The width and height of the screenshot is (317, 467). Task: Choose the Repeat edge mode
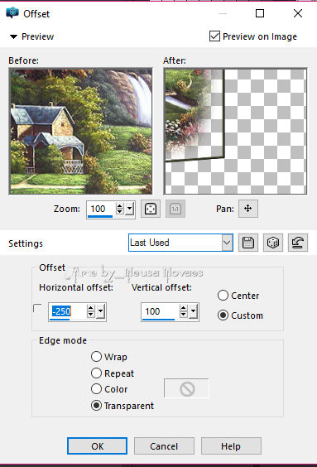click(96, 373)
